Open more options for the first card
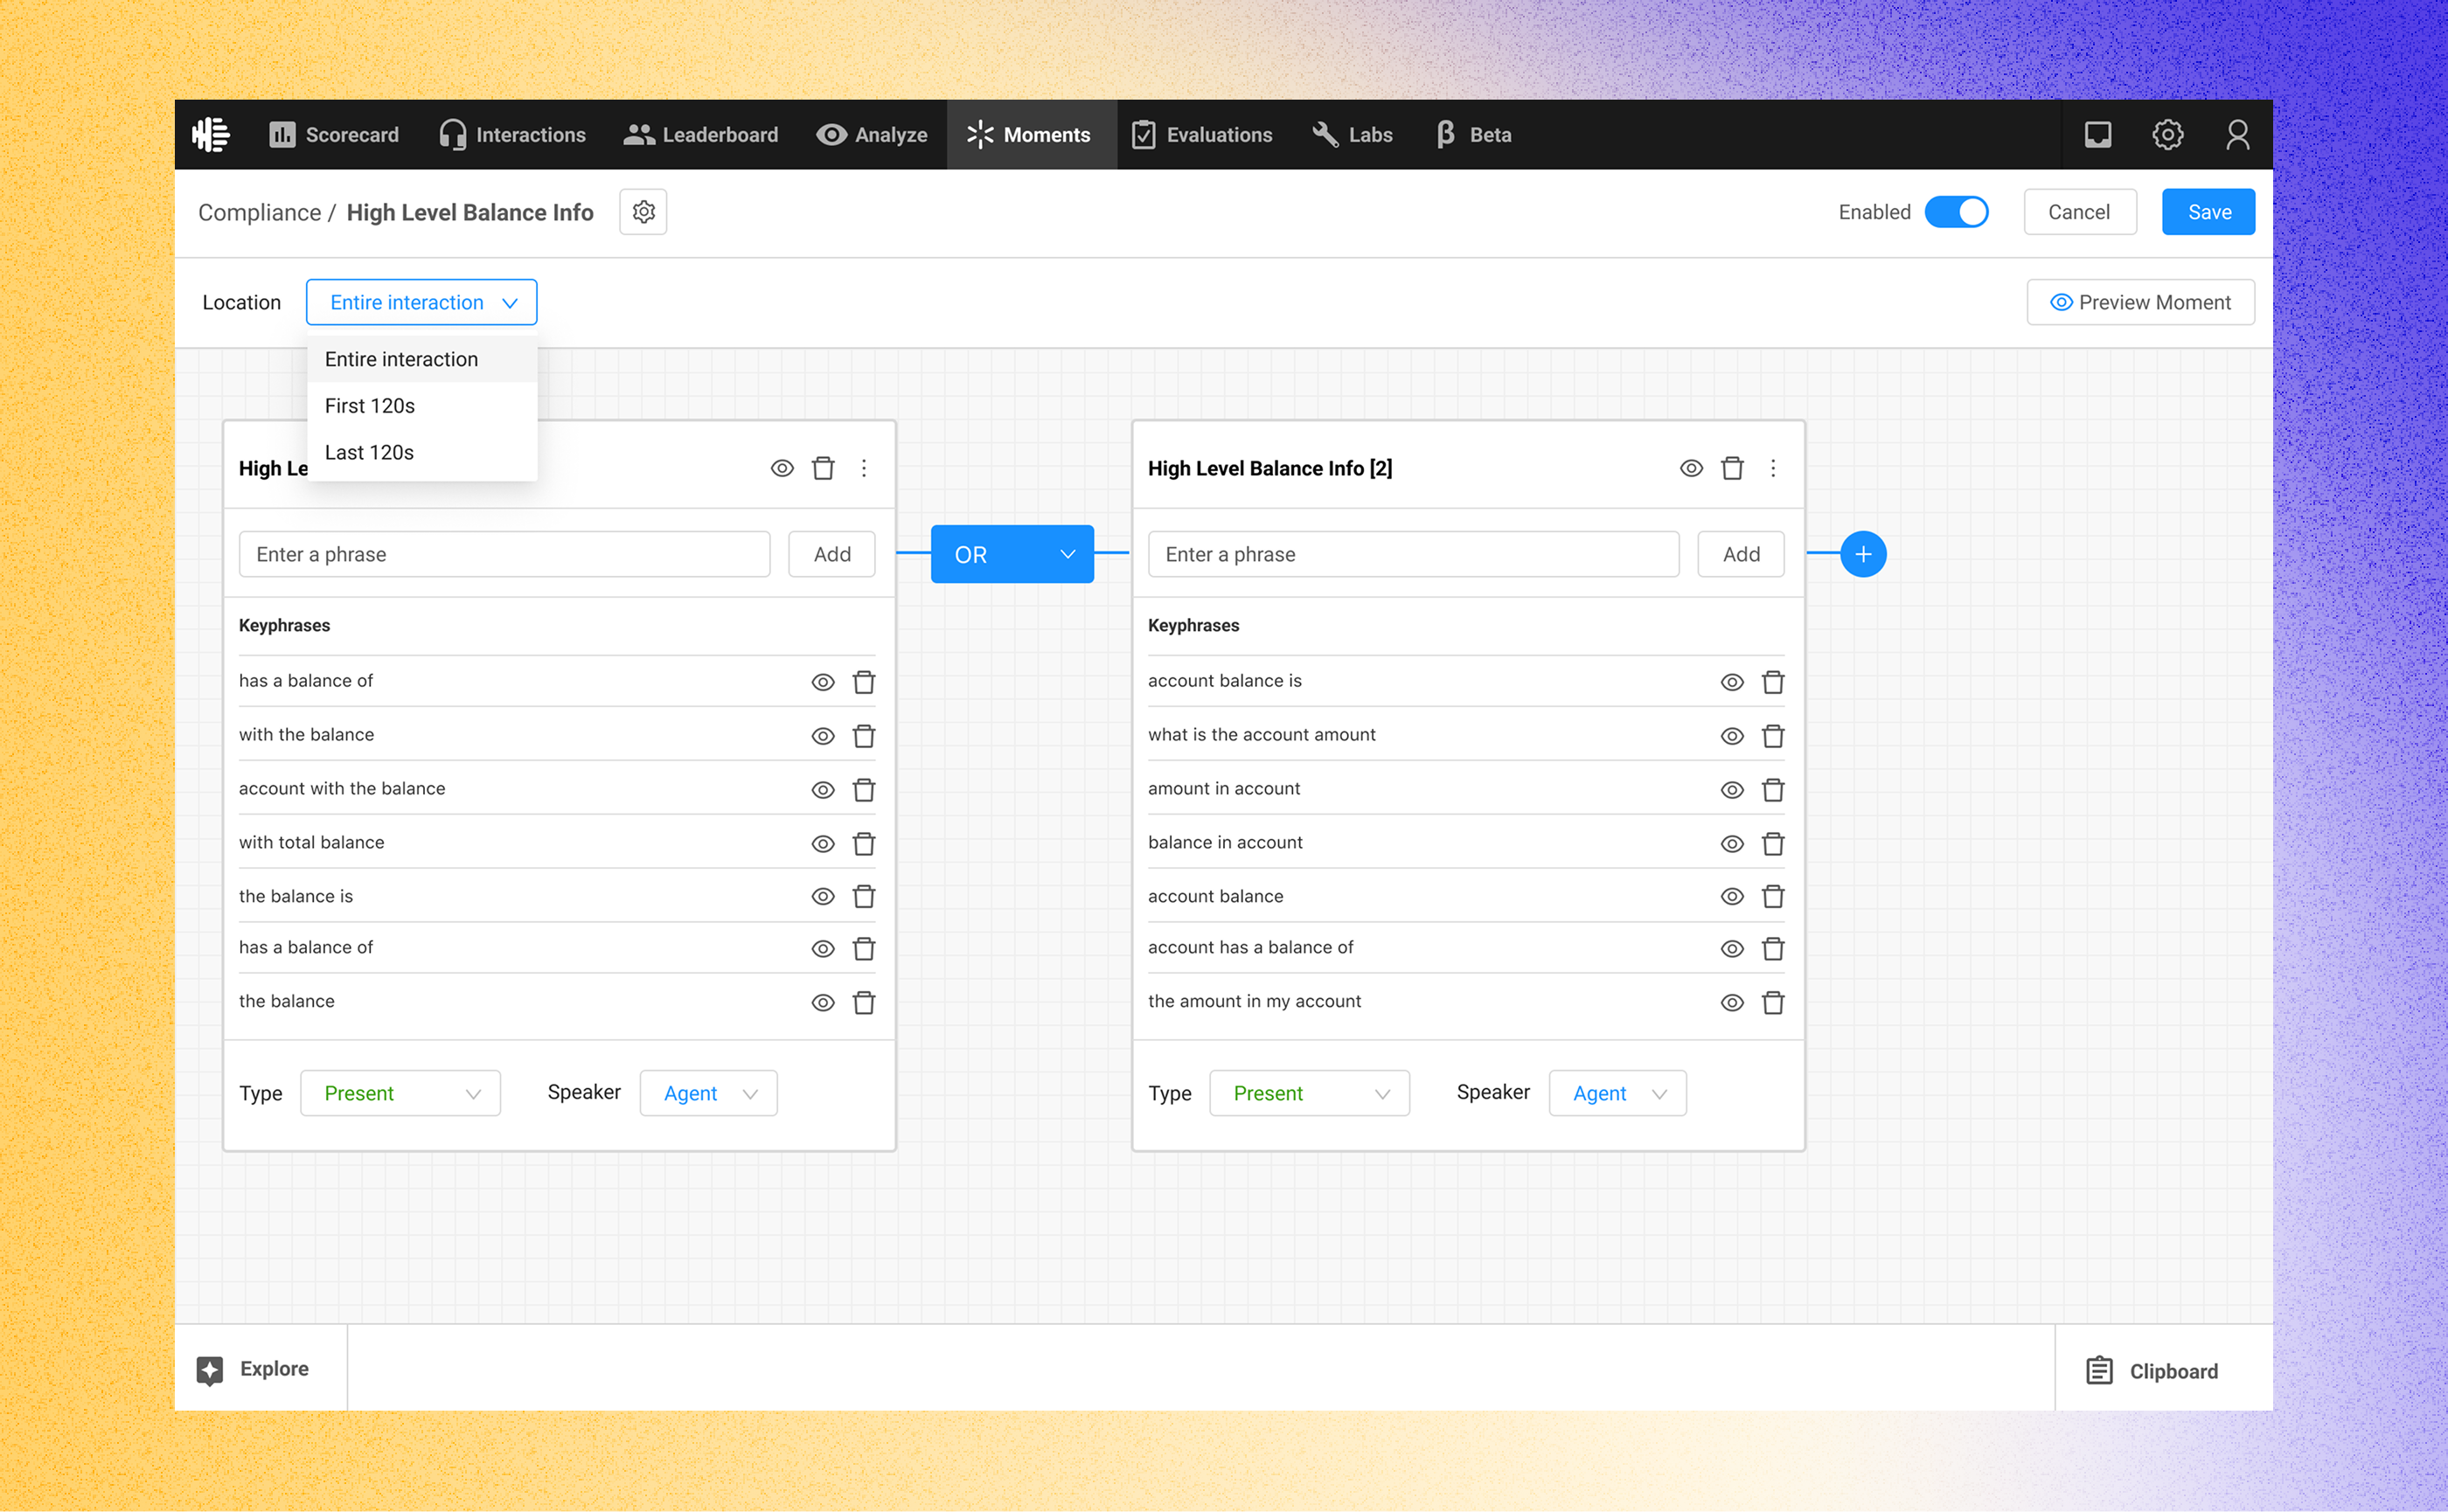Screen dimensions: 2448x1512 pos(863,468)
